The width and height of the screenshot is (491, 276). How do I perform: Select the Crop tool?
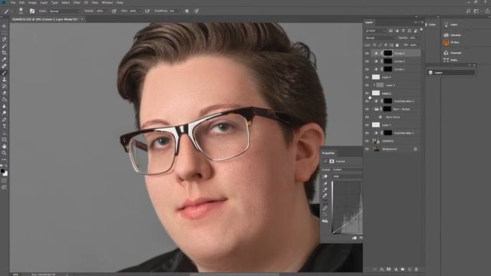[x=4, y=53]
